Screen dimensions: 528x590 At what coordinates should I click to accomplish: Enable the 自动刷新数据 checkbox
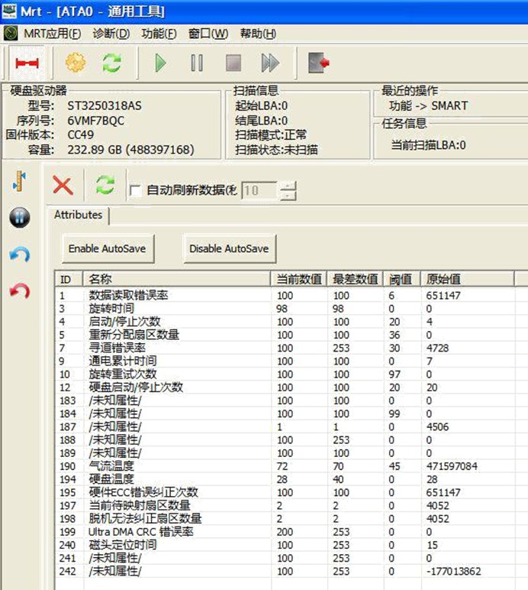click(135, 190)
